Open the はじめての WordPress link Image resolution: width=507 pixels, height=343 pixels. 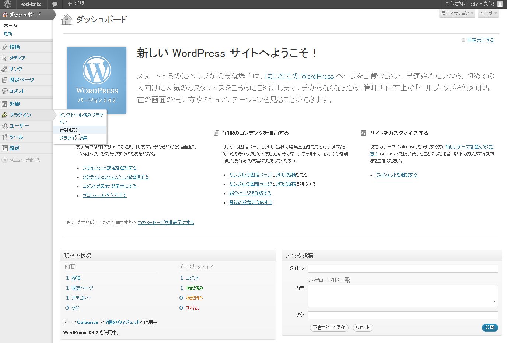(x=300, y=77)
